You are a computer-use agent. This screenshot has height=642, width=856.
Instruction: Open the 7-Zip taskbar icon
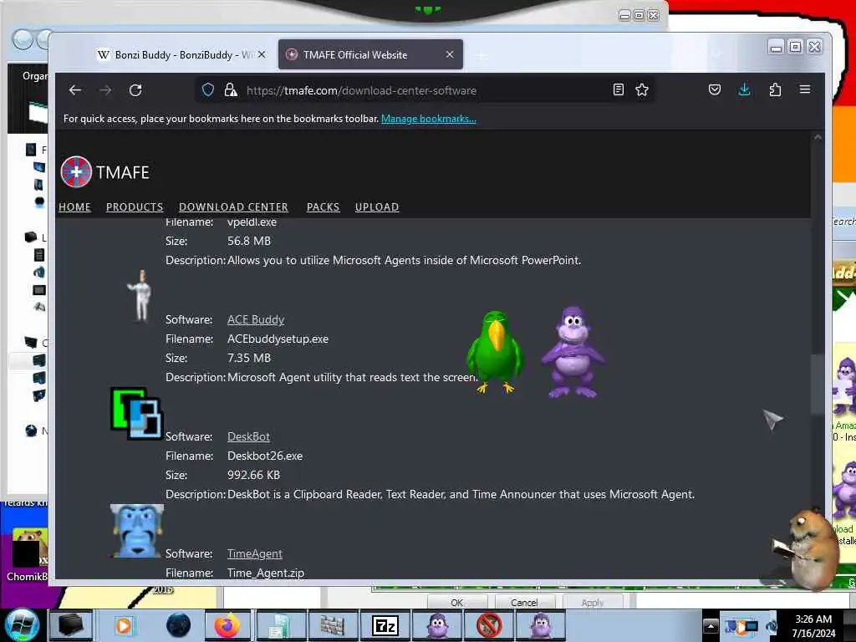coord(385,625)
